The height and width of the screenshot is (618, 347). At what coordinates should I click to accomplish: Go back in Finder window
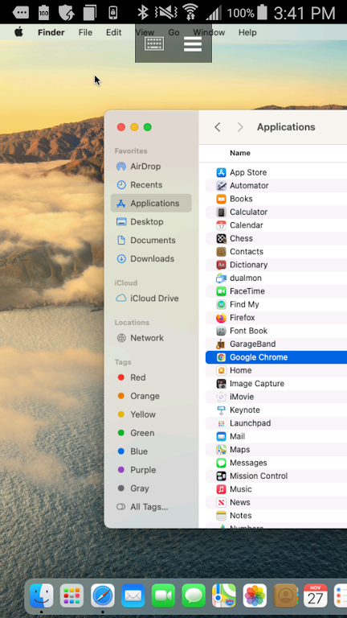pos(218,127)
